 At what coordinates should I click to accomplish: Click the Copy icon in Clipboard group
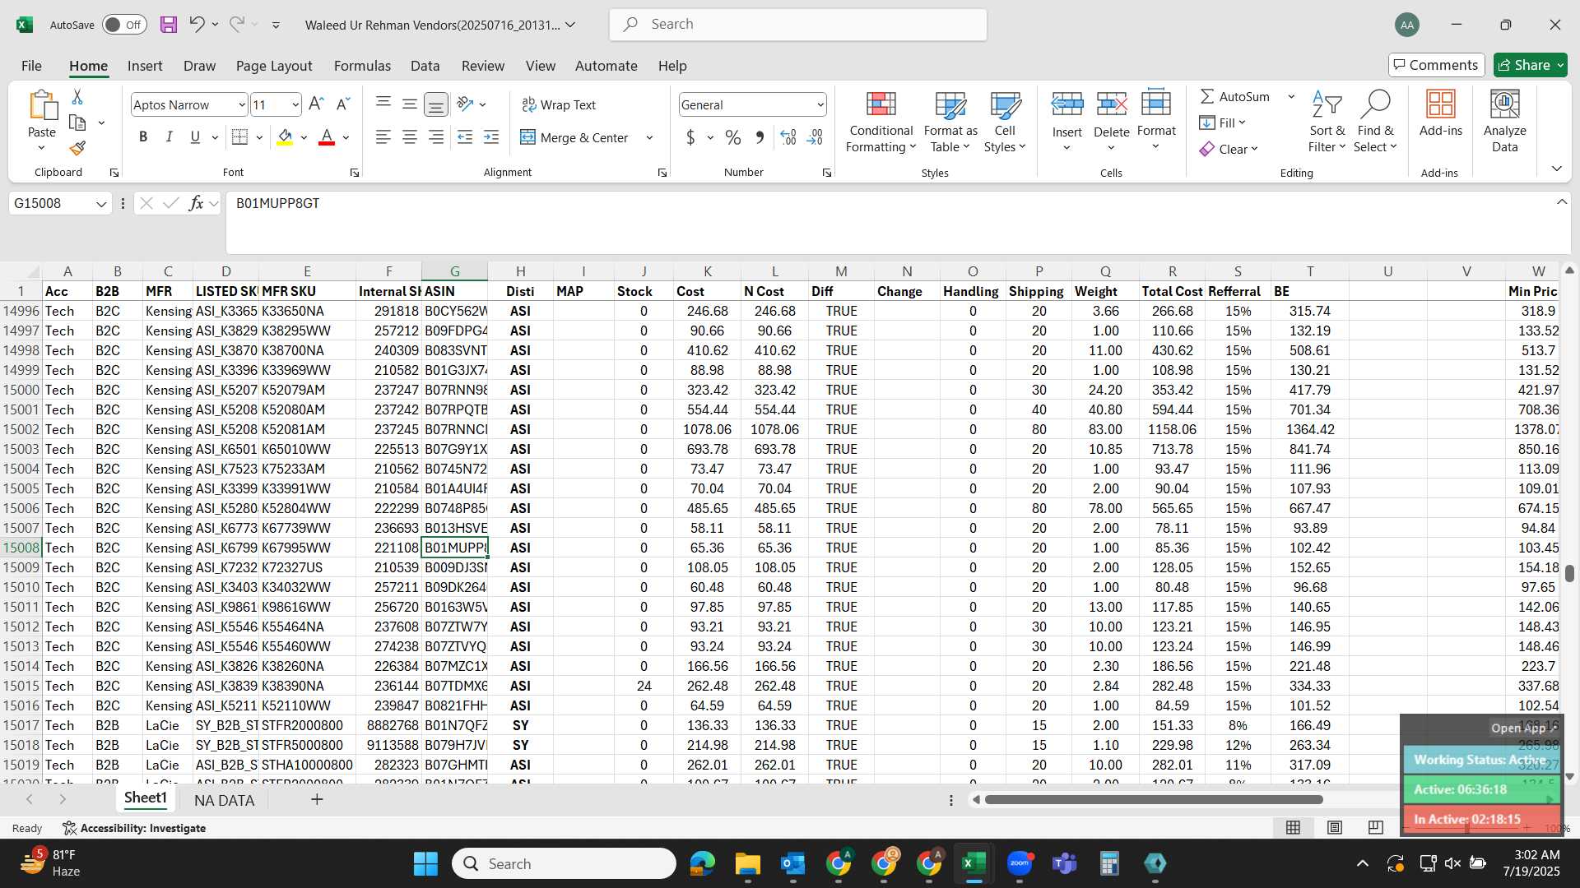coord(77,123)
